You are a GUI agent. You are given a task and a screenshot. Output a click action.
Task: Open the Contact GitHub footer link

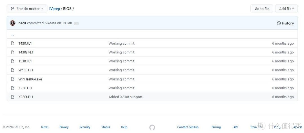click(188, 127)
